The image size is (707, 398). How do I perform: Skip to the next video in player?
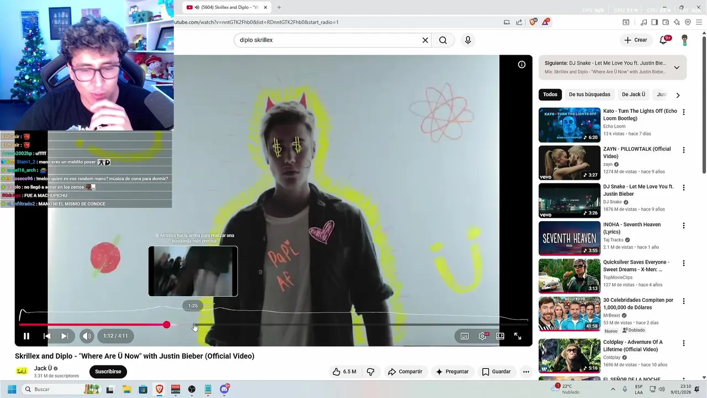(64, 336)
